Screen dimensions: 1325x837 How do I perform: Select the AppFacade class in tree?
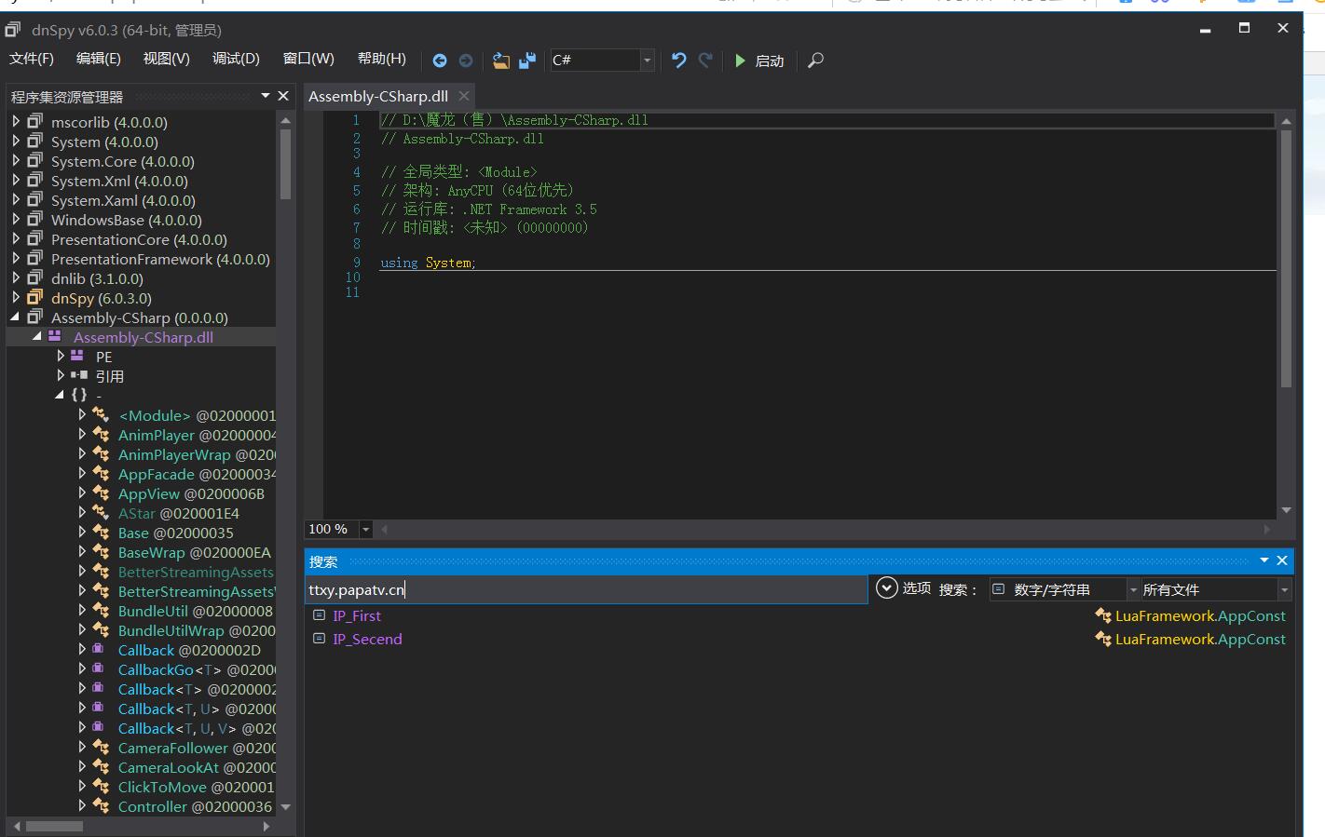[x=156, y=474]
